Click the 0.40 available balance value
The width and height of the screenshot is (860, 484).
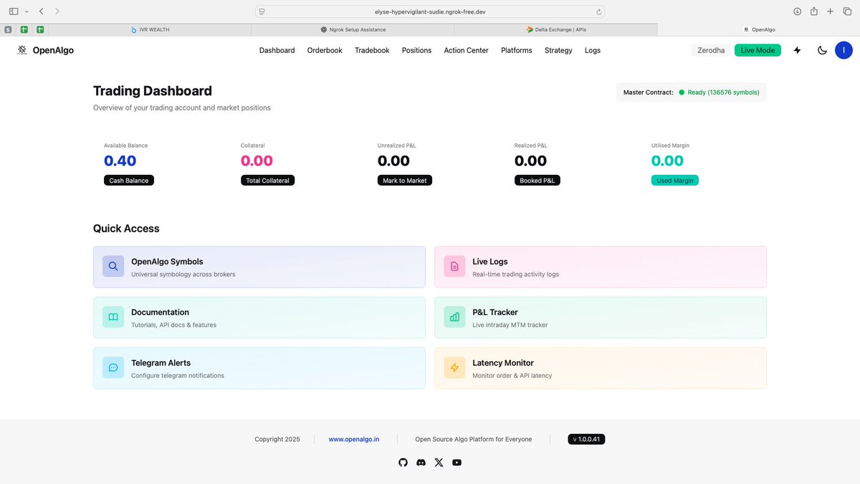(120, 161)
